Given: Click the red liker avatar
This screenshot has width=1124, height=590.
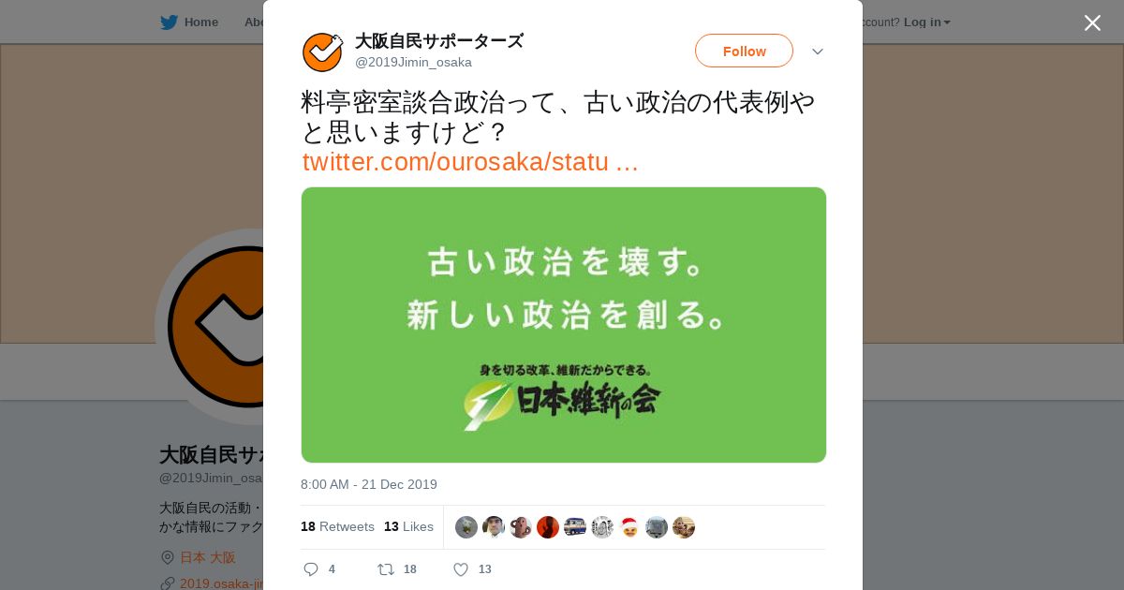Looking at the screenshot, I should pos(548,527).
